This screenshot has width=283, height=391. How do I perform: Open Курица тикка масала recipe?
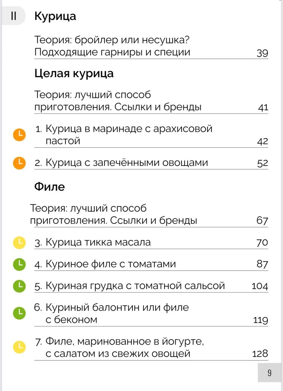point(151,243)
